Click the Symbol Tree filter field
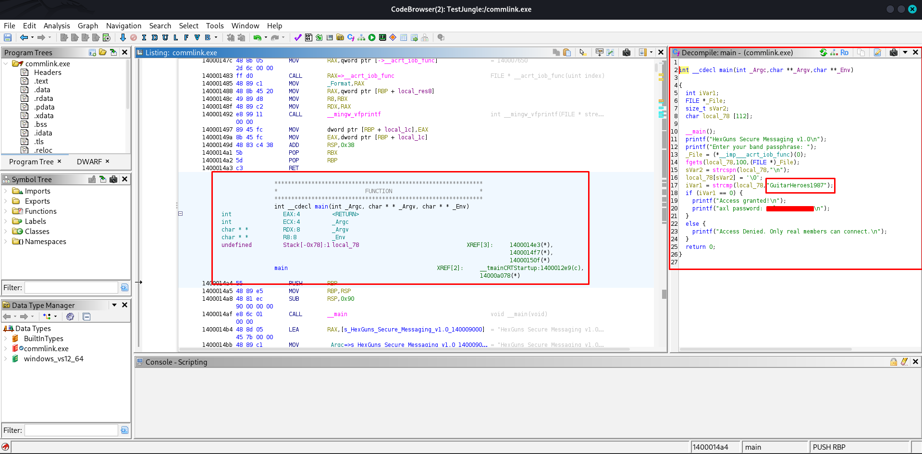Viewport: 922px width, 454px height. [x=71, y=288]
